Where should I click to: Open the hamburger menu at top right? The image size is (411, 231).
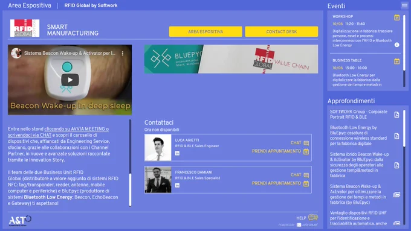click(404, 5)
